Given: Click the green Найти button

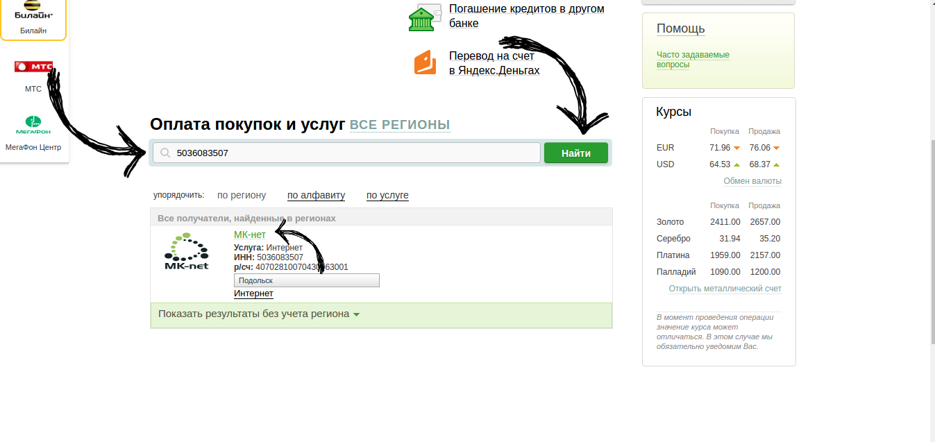Looking at the screenshot, I should click(x=576, y=153).
